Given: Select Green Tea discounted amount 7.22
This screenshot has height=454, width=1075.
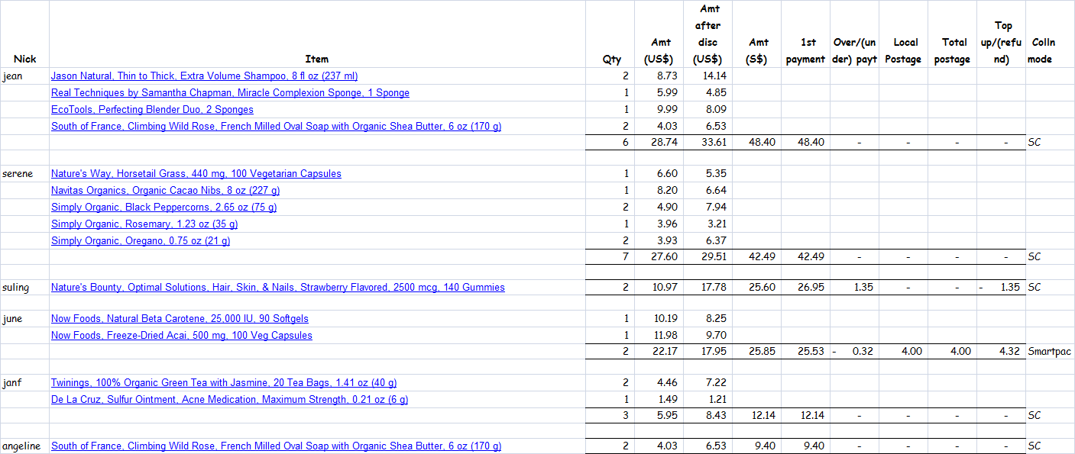Looking at the screenshot, I should click(707, 383).
